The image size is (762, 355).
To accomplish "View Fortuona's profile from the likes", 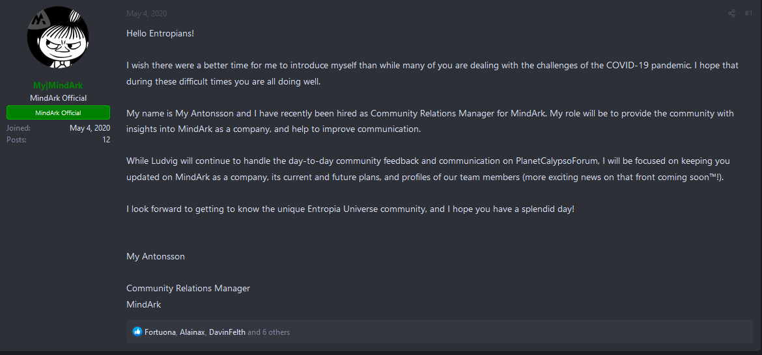I will pos(160,332).
